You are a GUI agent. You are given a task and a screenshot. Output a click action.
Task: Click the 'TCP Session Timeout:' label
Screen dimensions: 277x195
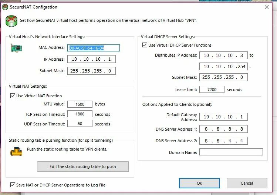[45, 114]
